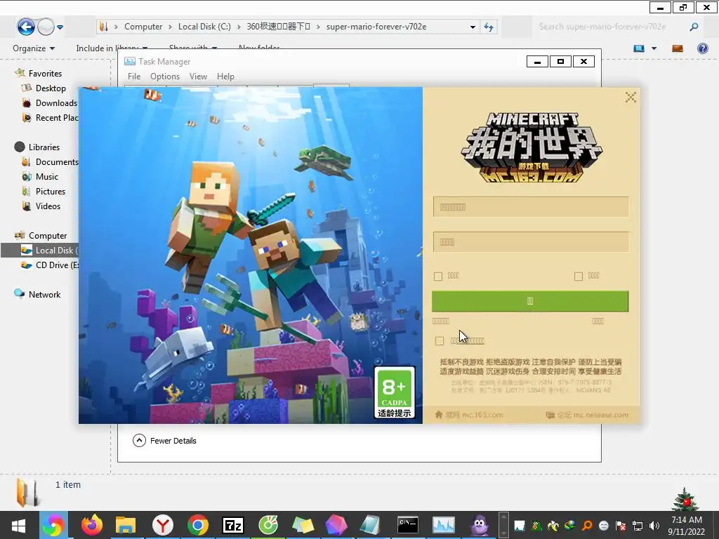Expand the address bar's previous locations dropdown

pyautogui.click(x=473, y=27)
